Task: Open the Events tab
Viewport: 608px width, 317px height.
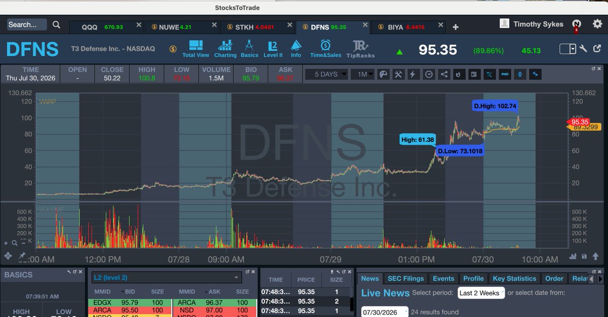Action: point(443,279)
